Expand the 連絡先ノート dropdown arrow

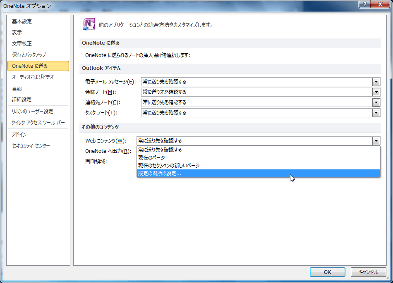(376, 102)
